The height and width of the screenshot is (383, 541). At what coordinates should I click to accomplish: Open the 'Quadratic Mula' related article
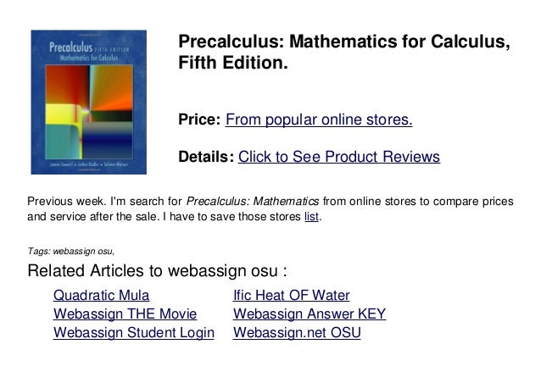coord(101,296)
